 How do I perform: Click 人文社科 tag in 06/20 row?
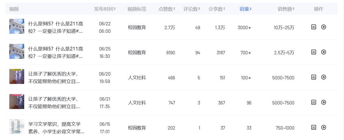(x=137, y=78)
